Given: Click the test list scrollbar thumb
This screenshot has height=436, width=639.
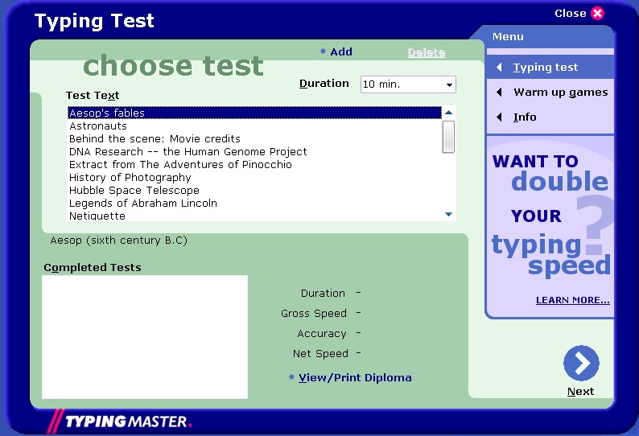Looking at the screenshot, I should click(x=448, y=137).
